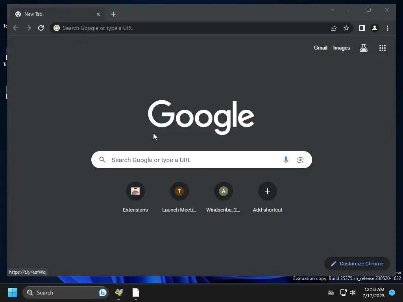Open the blank document taskbar icon

(x=136, y=292)
